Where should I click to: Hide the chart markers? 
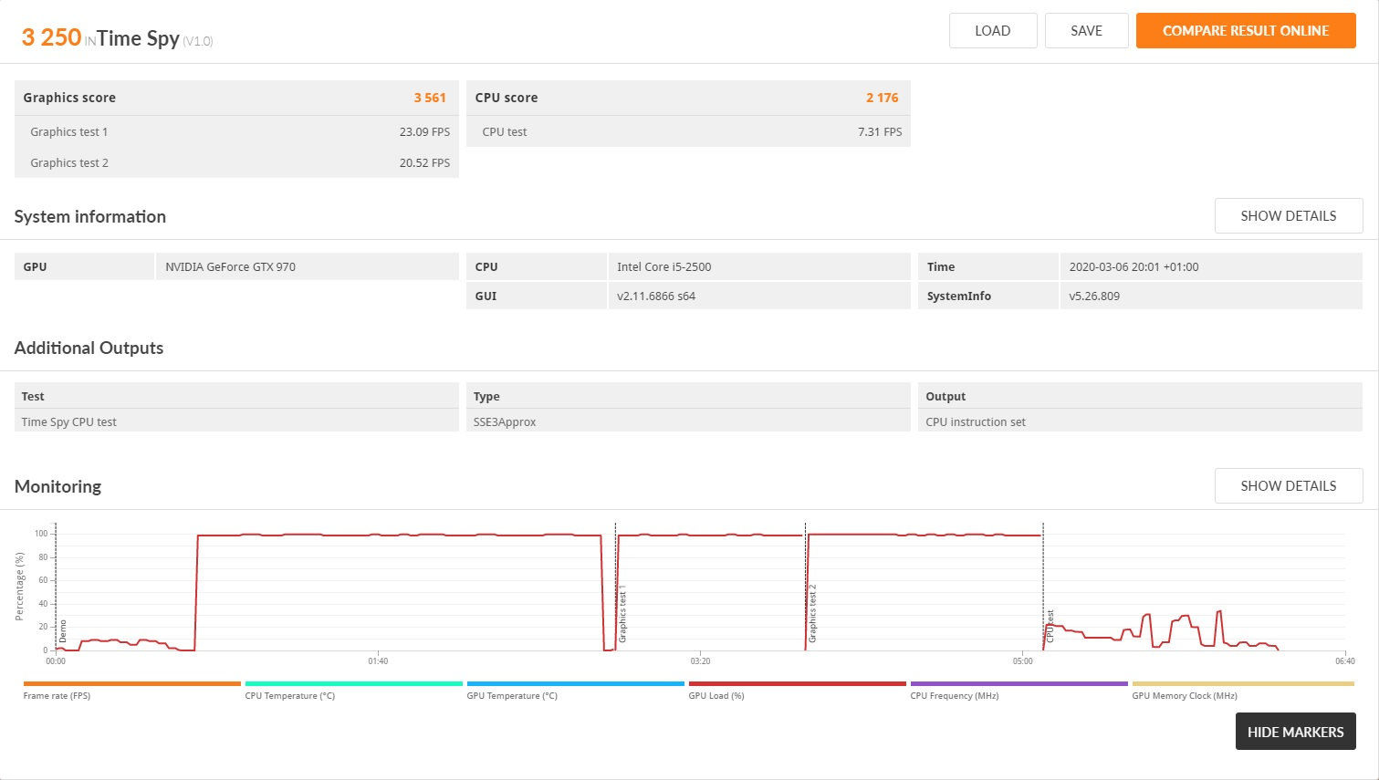(1295, 732)
